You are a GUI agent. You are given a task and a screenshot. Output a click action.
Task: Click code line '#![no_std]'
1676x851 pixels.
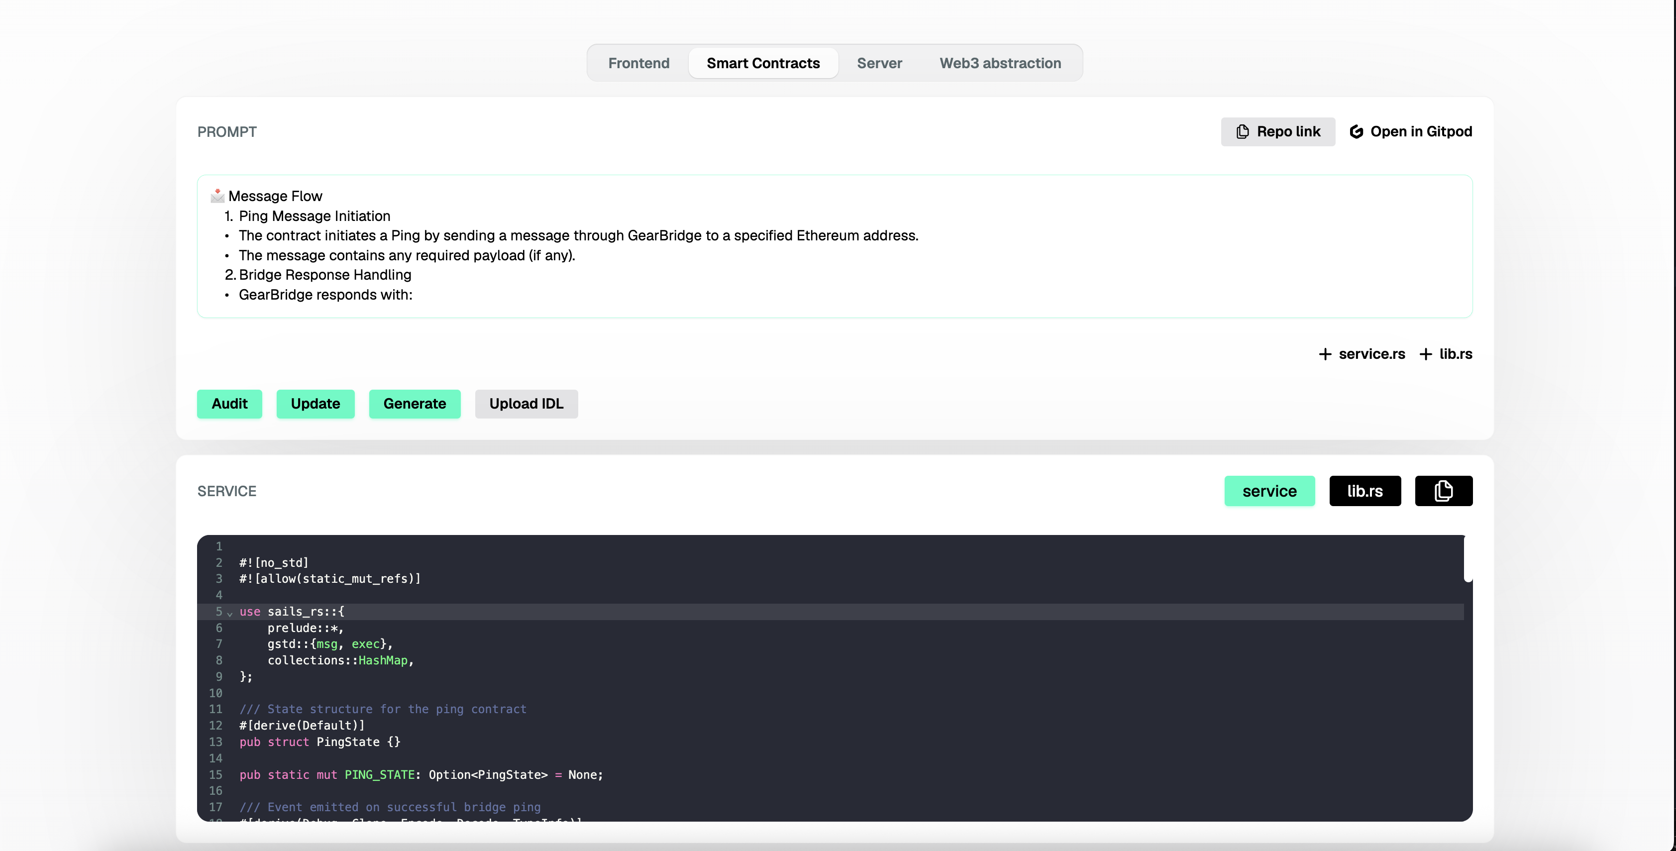tap(274, 563)
